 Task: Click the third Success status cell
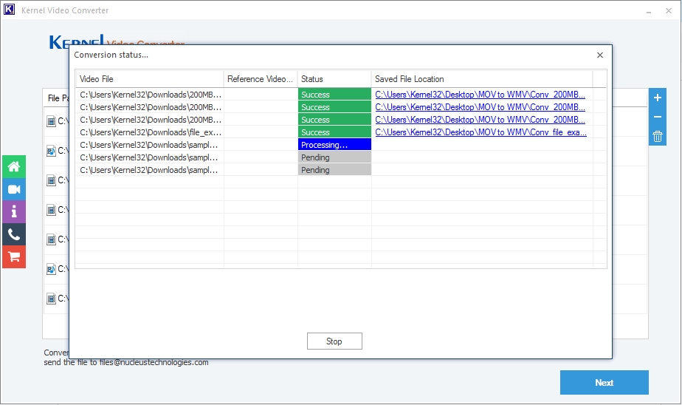[x=334, y=120]
